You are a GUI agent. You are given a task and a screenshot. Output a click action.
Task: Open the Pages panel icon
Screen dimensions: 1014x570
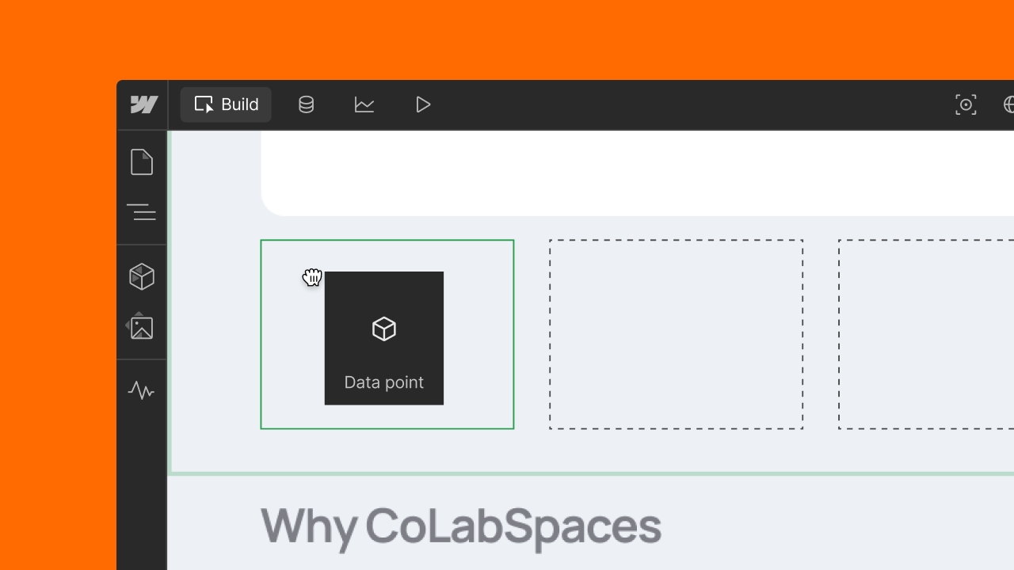141,161
